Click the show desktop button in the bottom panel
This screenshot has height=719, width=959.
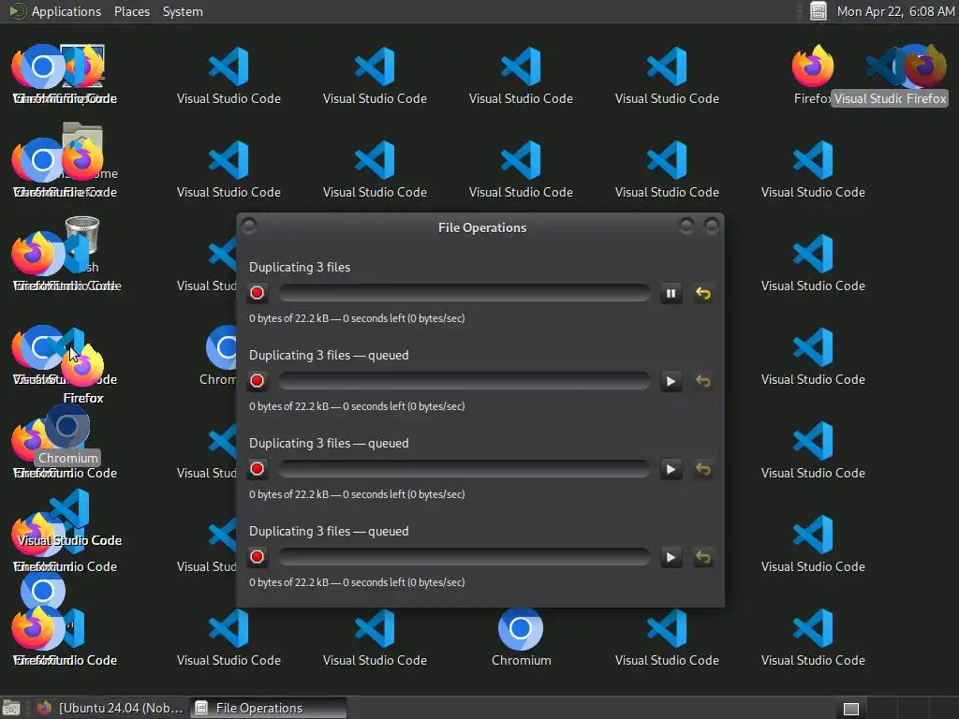[x=11, y=708]
